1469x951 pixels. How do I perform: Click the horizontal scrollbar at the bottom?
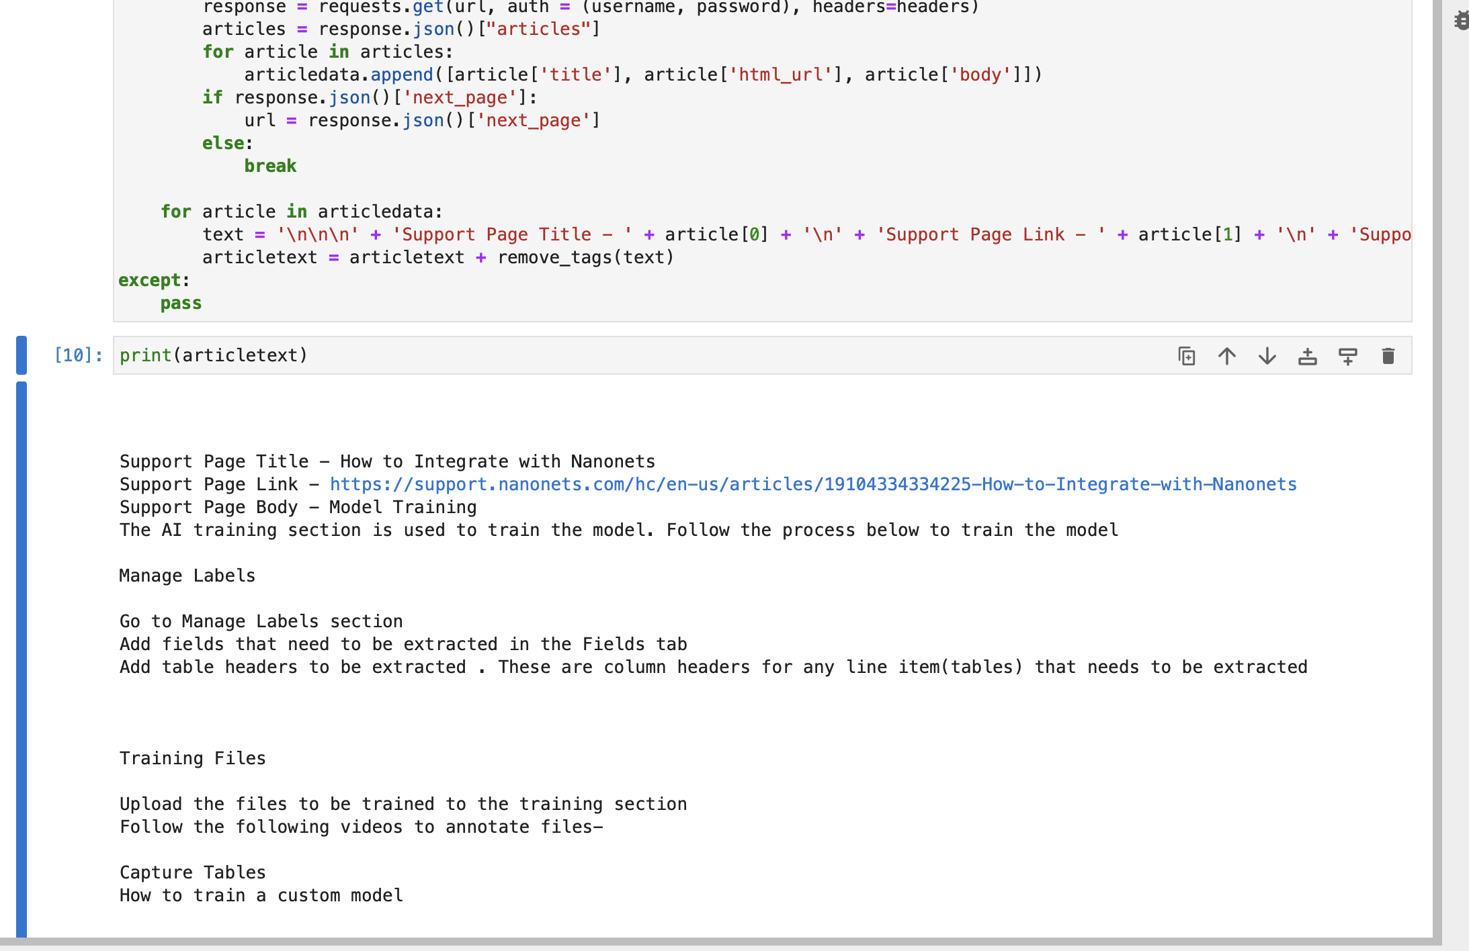[x=672, y=943]
